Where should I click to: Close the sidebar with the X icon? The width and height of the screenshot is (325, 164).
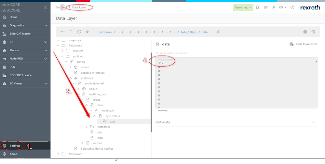click(x=46, y=8)
